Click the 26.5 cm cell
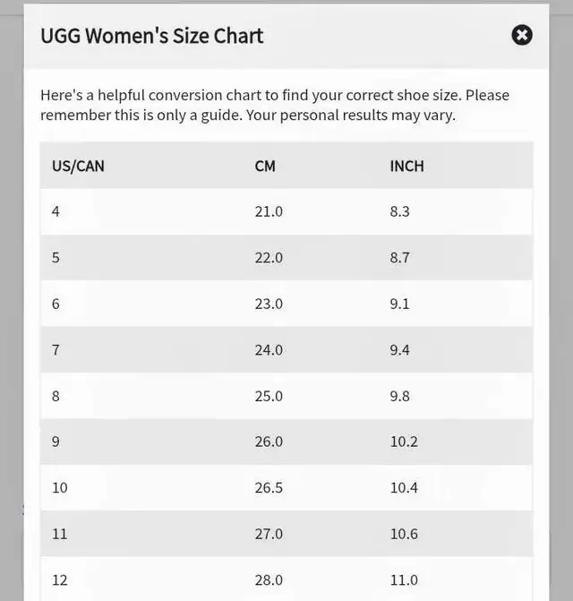 coord(269,488)
